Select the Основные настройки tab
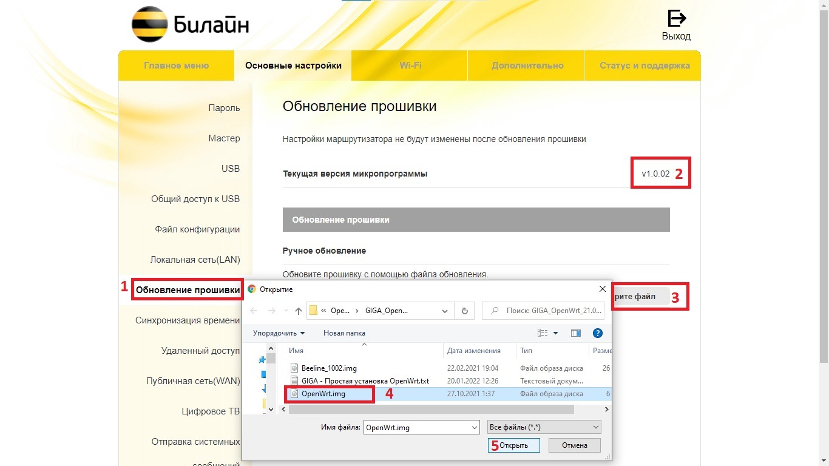 [293, 66]
